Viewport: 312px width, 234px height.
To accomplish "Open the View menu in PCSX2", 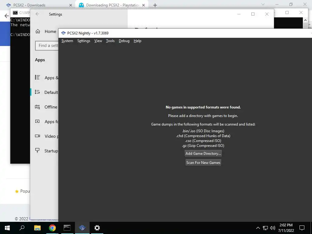I will coord(98,41).
